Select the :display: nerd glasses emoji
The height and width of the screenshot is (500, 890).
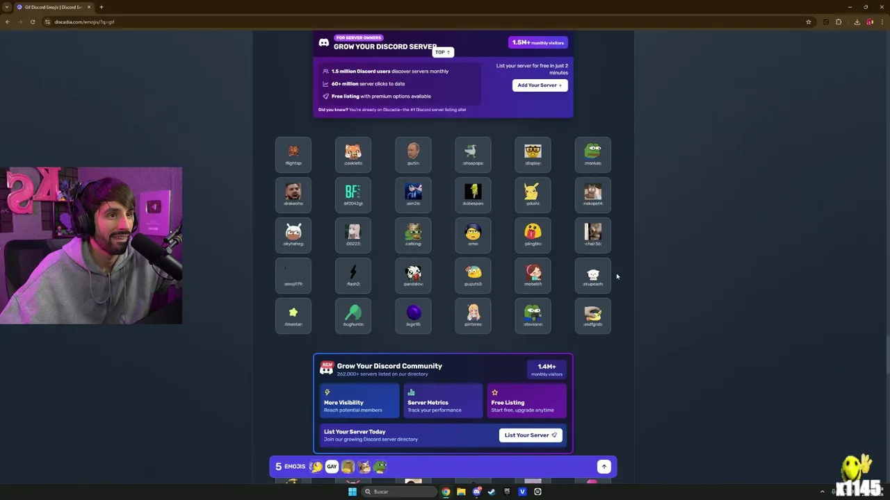coord(533,155)
